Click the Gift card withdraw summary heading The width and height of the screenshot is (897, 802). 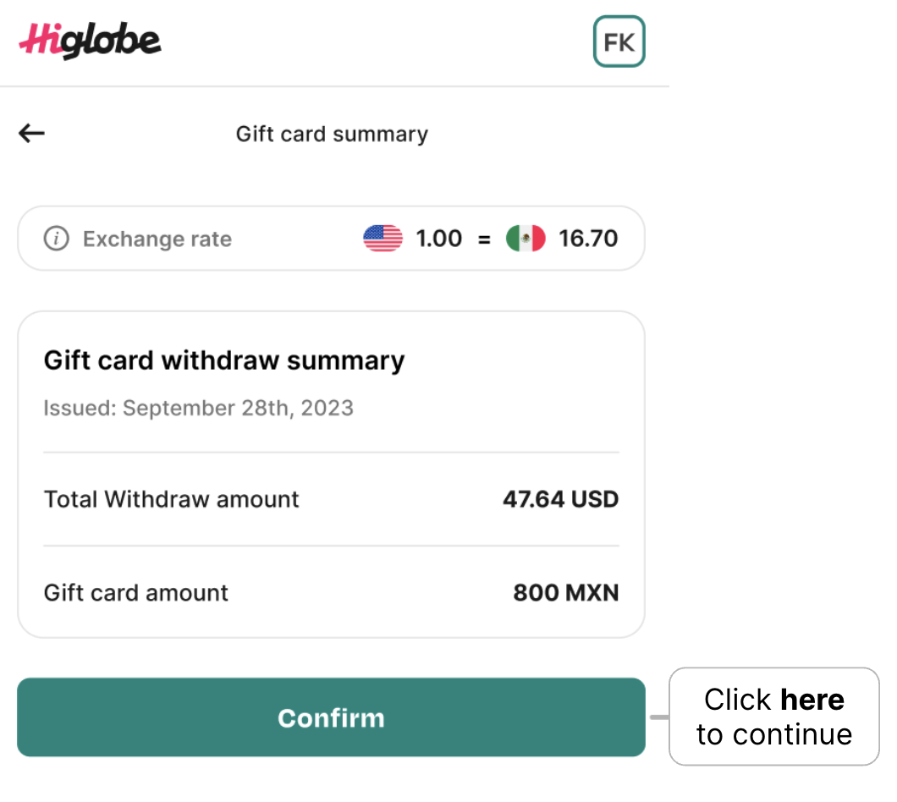pyautogui.click(x=223, y=360)
